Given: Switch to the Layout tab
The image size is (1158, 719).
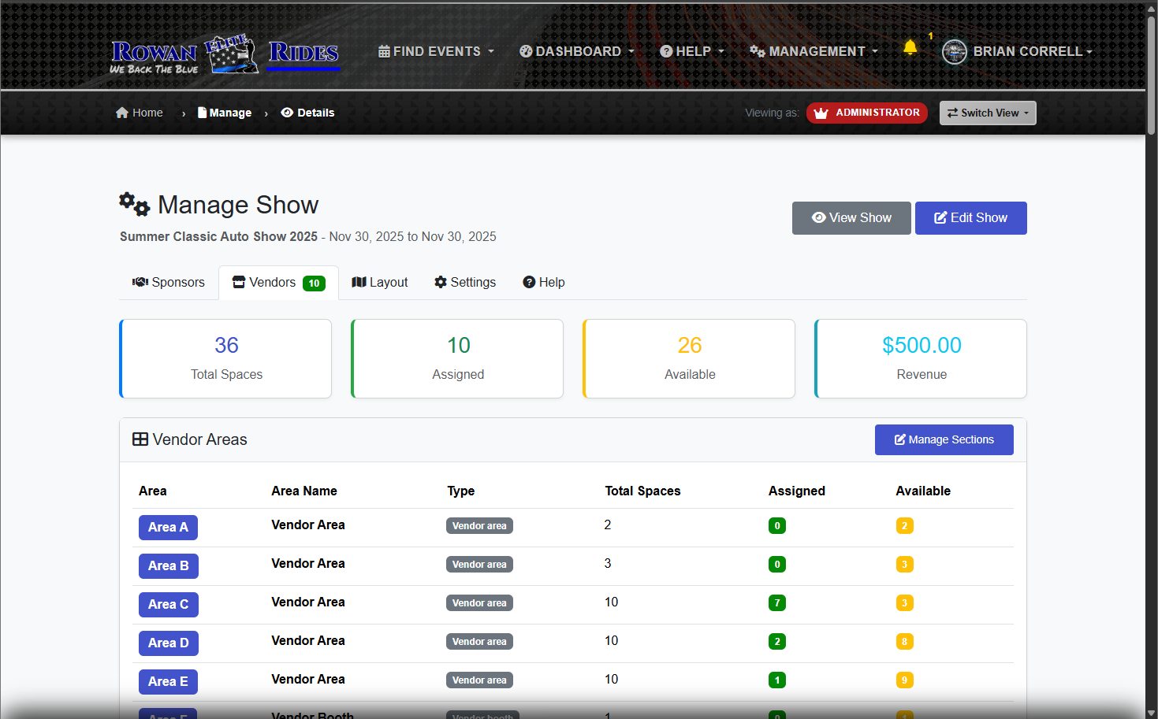Looking at the screenshot, I should pyautogui.click(x=379, y=282).
